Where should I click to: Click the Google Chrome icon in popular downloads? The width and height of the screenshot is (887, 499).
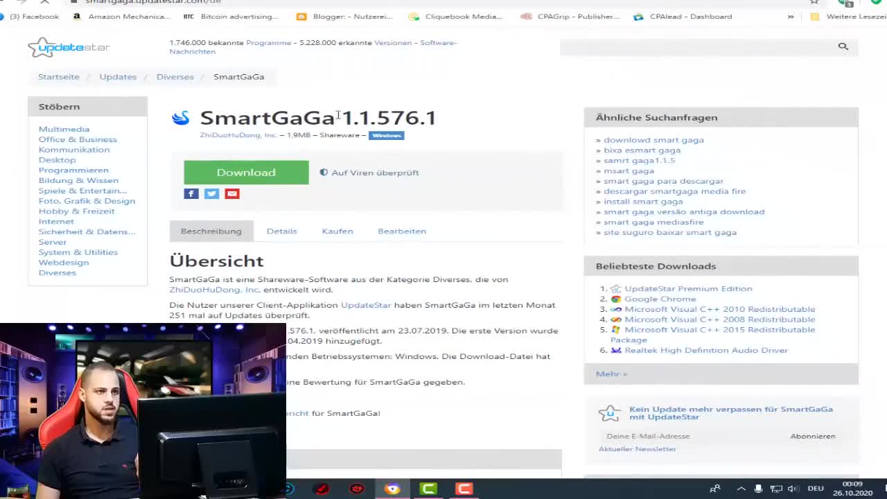coord(615,299)
